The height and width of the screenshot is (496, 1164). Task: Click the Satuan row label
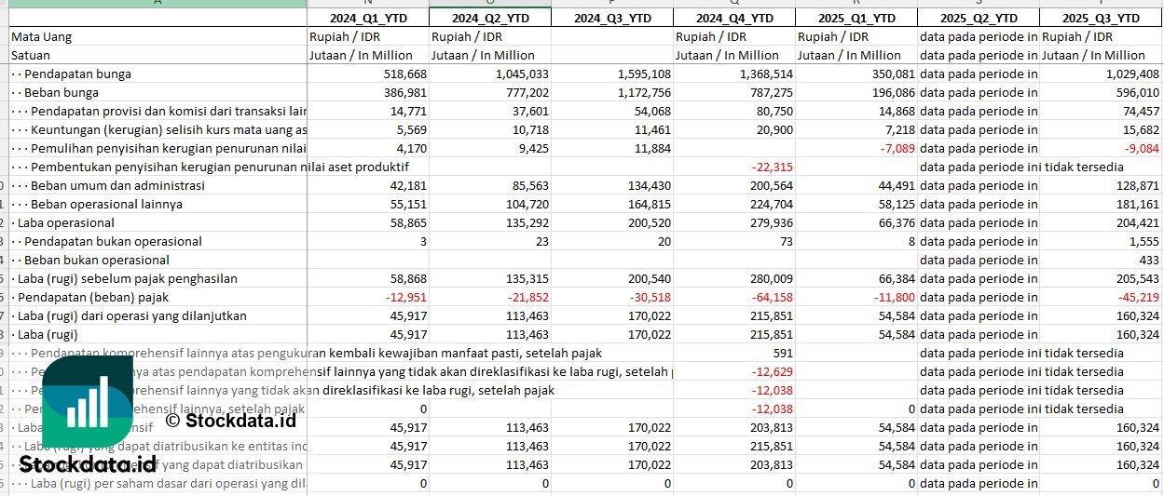tap(31, 55)
